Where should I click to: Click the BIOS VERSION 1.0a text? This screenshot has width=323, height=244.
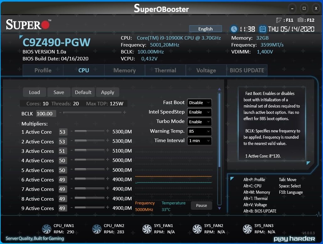(44, 52)
